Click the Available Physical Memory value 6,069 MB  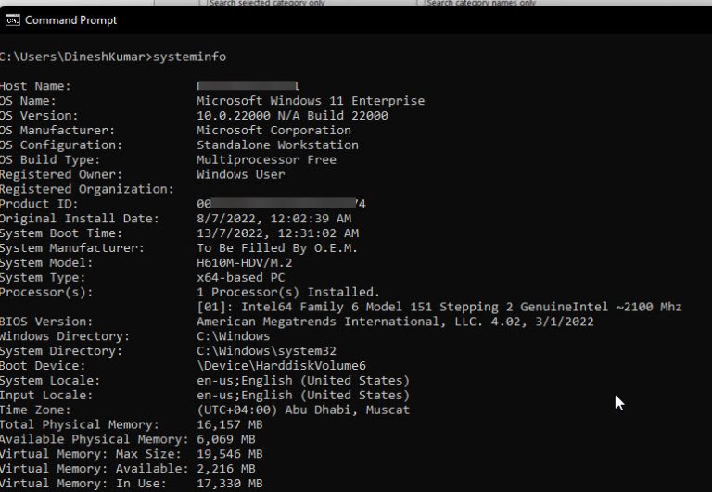point(226,439)
